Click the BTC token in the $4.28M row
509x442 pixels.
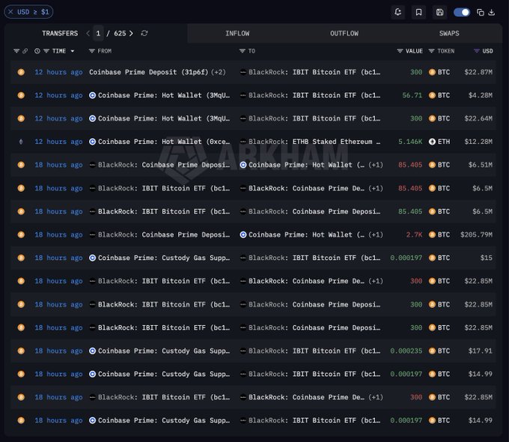point(439,96)
